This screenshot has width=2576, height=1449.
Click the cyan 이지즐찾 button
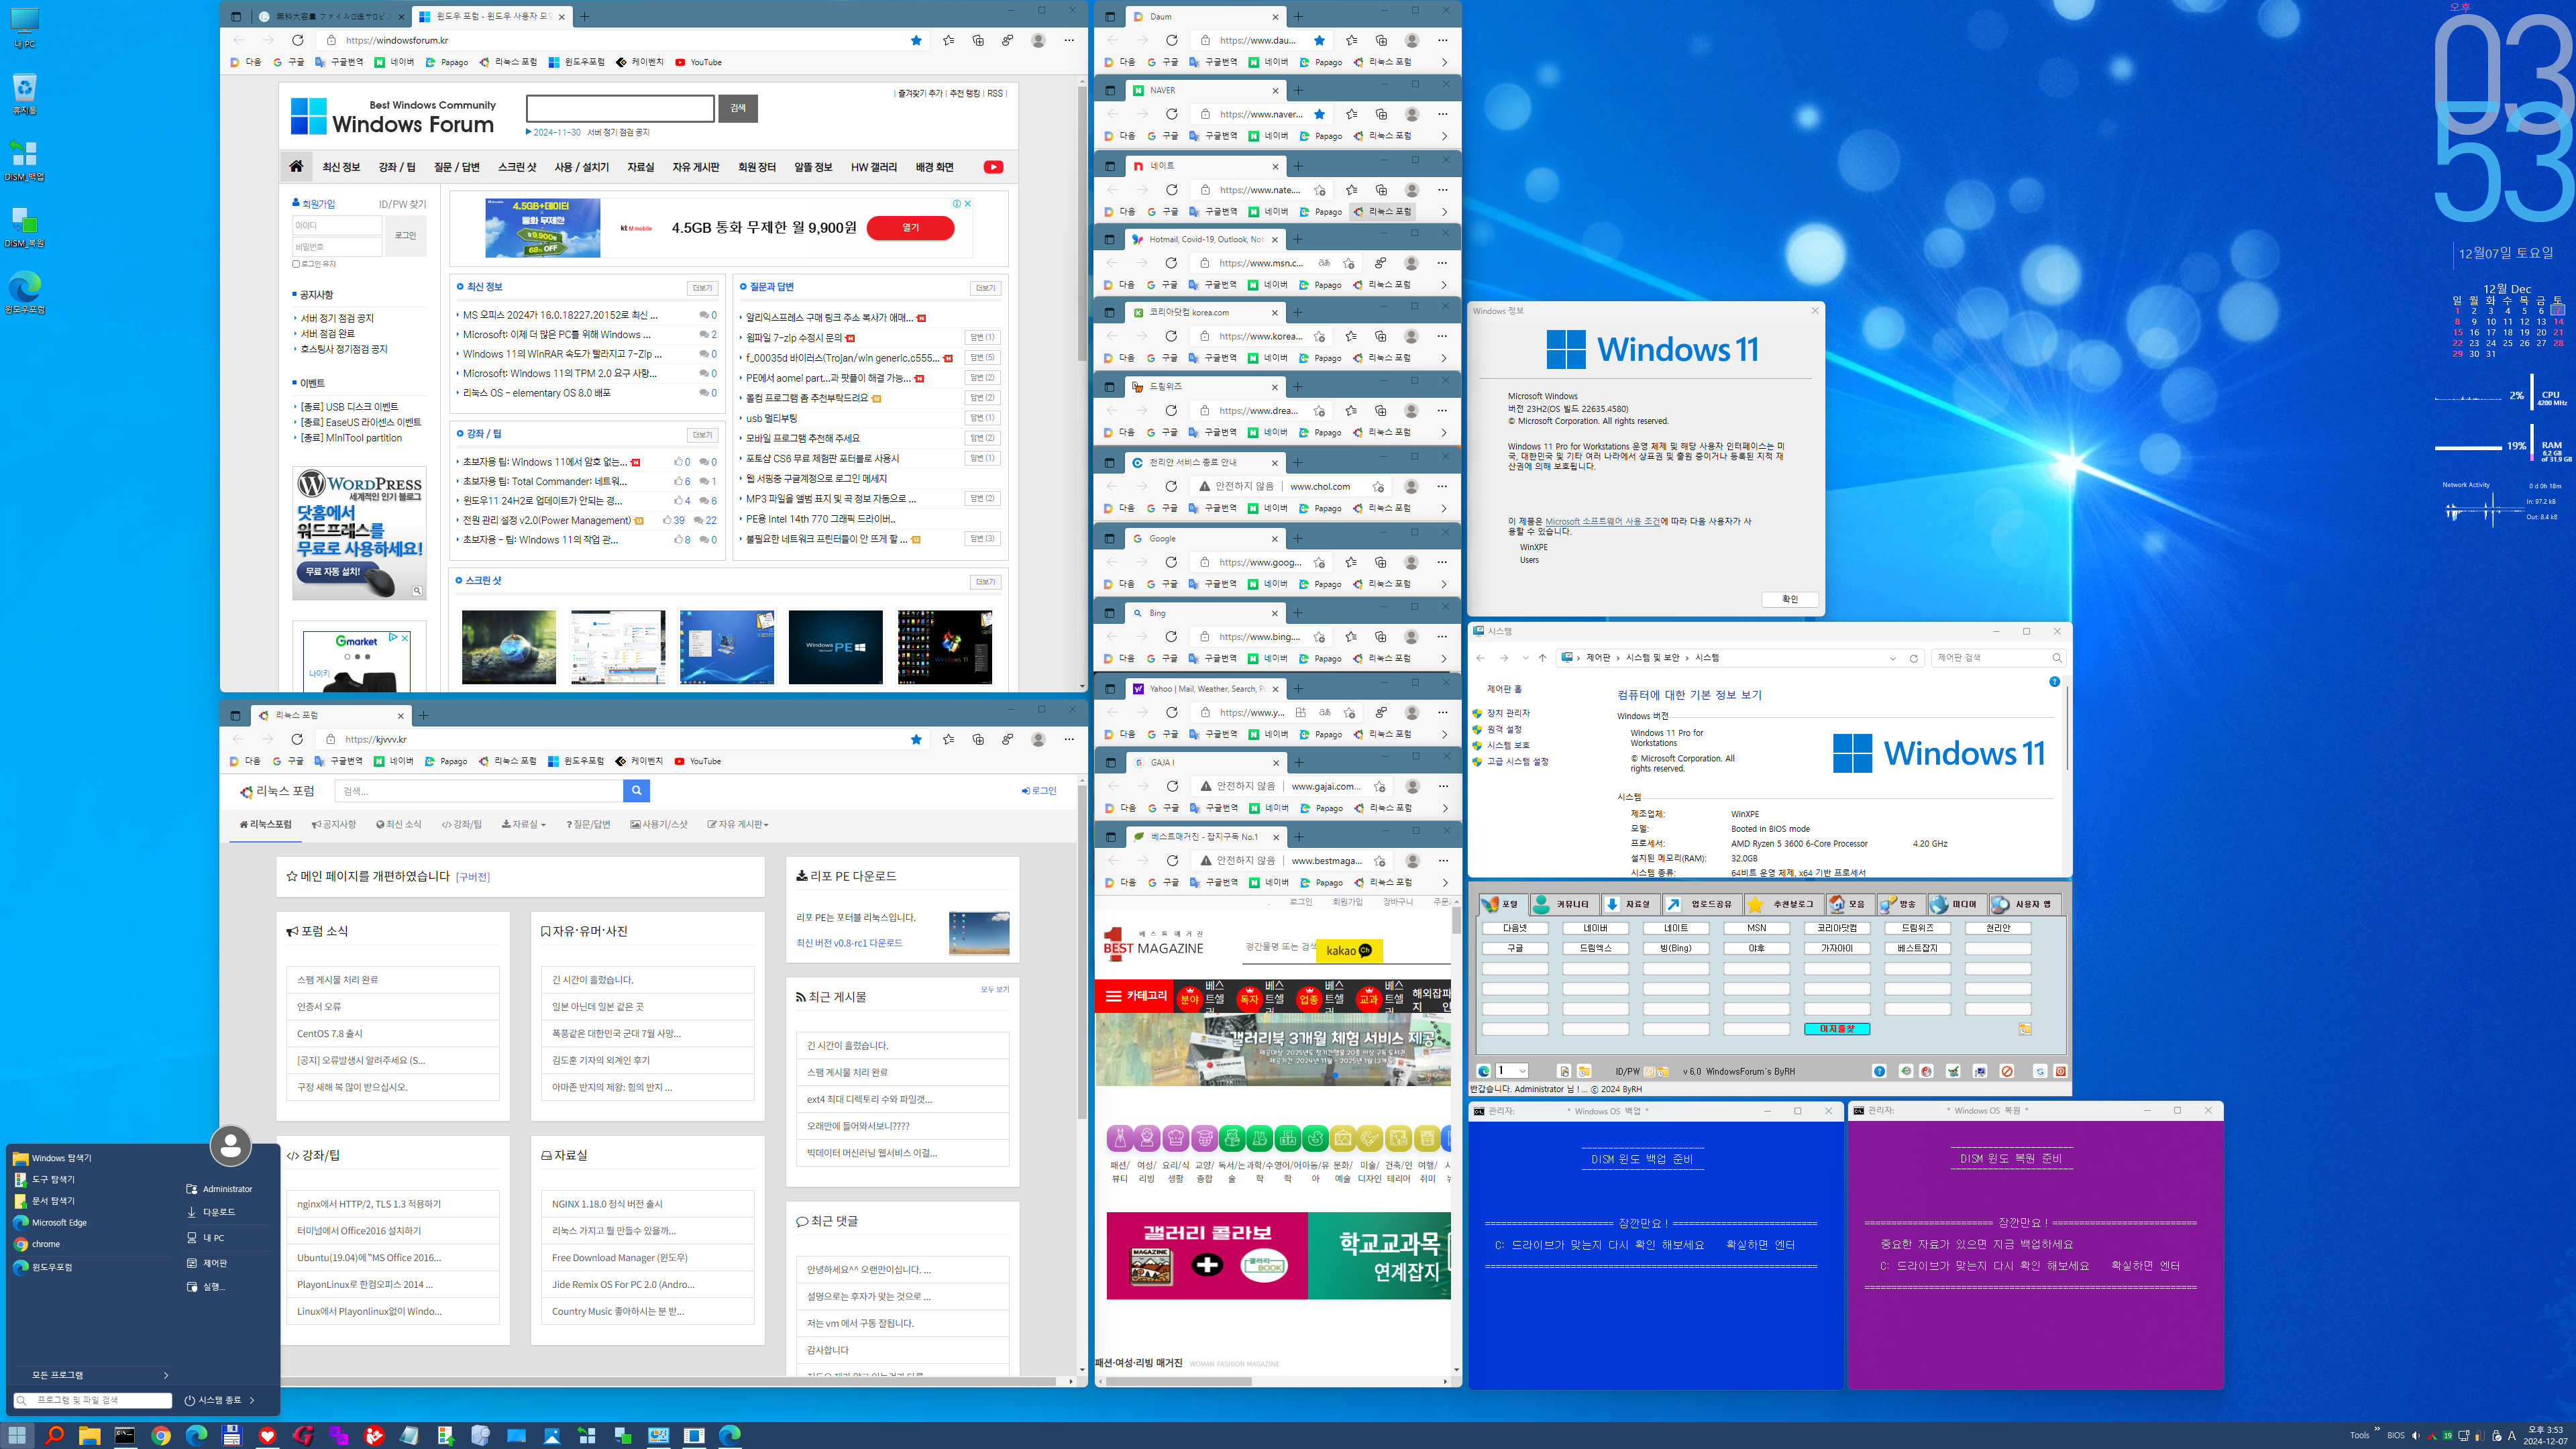click(1837, 1029)
